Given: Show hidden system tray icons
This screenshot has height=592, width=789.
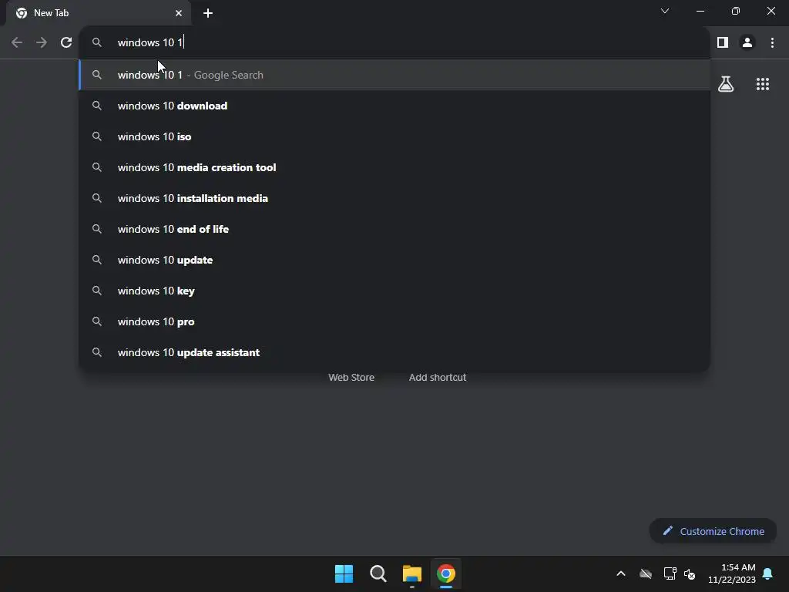Looking at the screenshot, I should click(621, 573).
